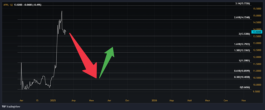265x110 pixels.
Task: Click the TradingView logo icon
Action: coord(4,106)
